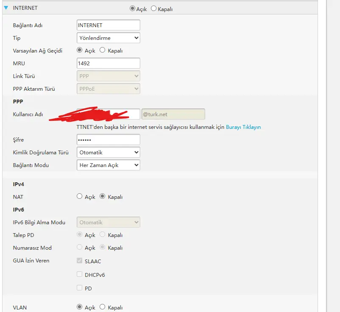Open the Kimlik Doğrulama Türü dropdown

click(x=109, y=152)
